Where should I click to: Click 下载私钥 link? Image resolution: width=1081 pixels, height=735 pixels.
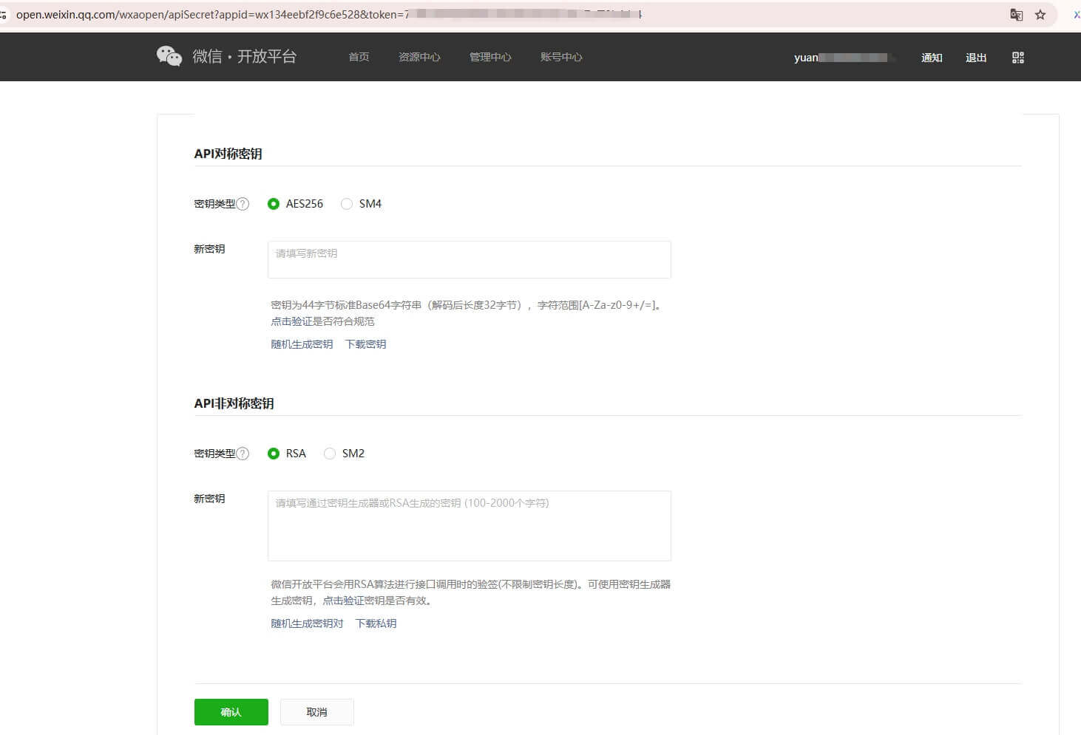[x=376, y=623]
